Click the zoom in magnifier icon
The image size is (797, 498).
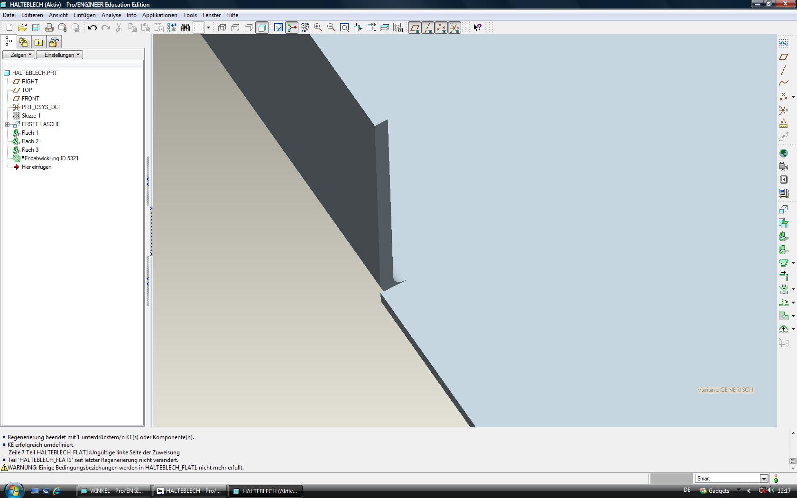tap(318, 28)
